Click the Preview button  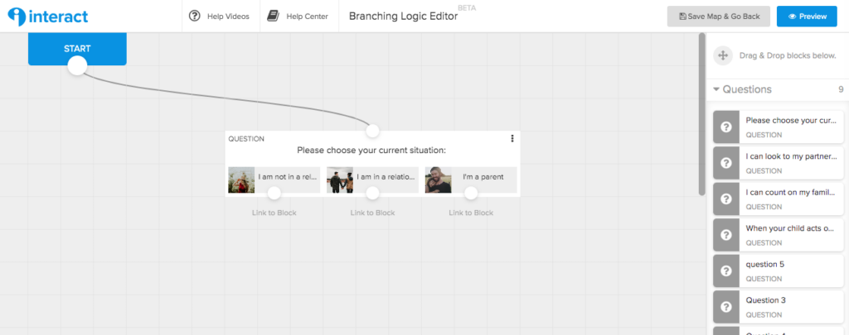point(808,17)
